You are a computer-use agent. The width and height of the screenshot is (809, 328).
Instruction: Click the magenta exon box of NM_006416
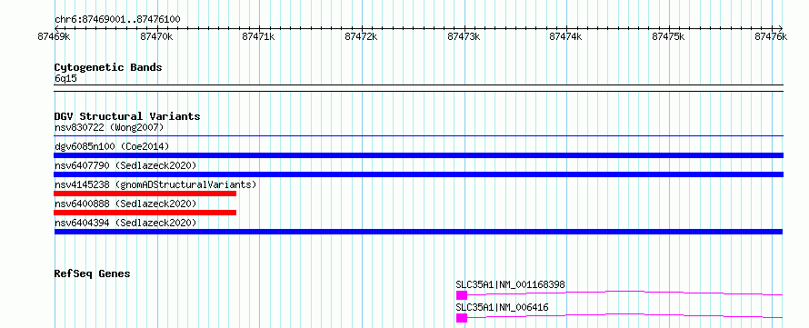(x=461, y=318)
